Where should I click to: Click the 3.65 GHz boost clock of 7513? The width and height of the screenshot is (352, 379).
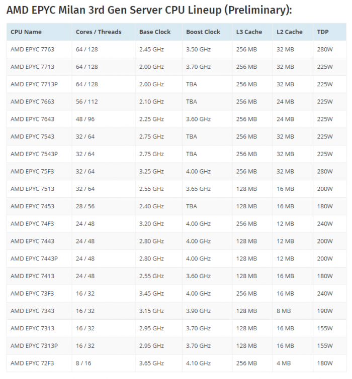(198, 189)
